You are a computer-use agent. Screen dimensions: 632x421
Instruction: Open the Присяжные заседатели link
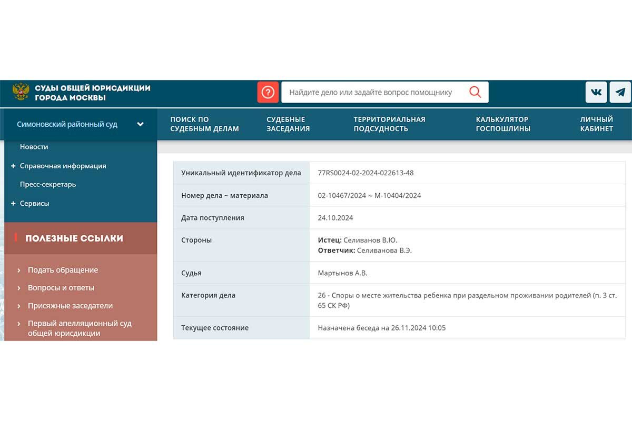coord(70,306)
